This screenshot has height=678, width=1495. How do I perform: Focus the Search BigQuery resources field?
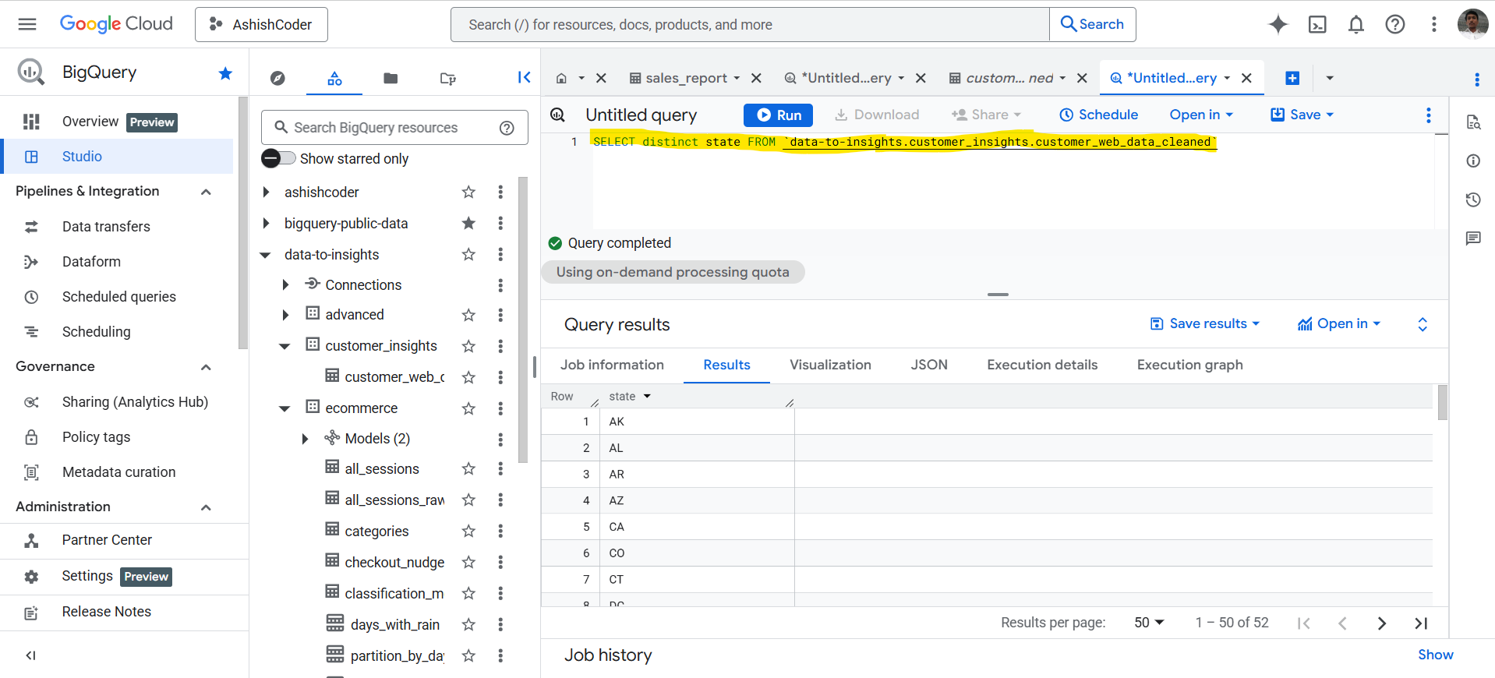pyautogui.click(x=394, y=128)
